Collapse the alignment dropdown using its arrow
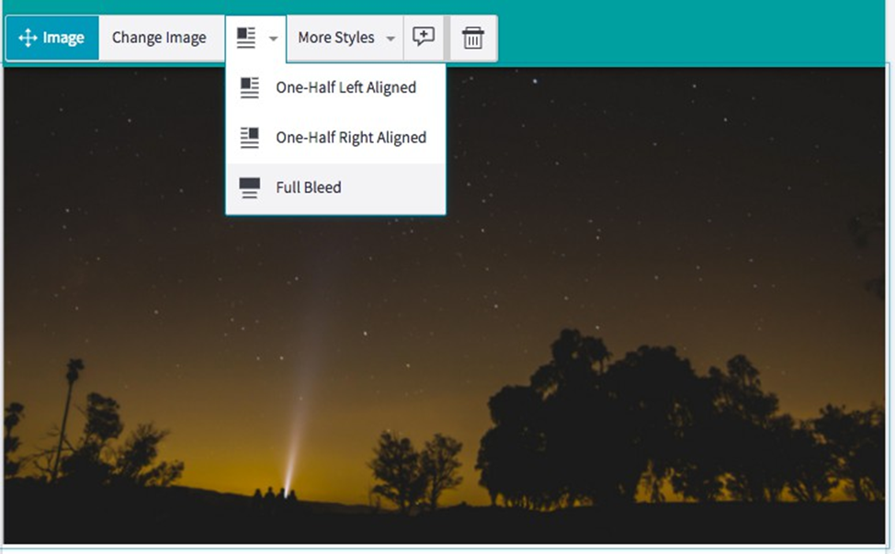Screen dimensions: 895x554 point(273,40)
